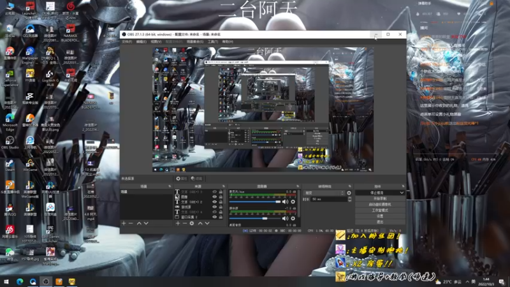Hide the 图像 image source
This screenshot has height=287, width=510.
pos(214,197)
